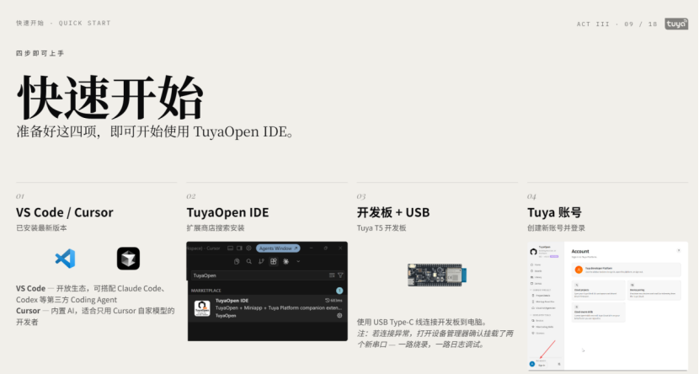Open Home in the TuyaOpen sidebar
This screenshot has height=374, width=699.
tap(536, 264)
